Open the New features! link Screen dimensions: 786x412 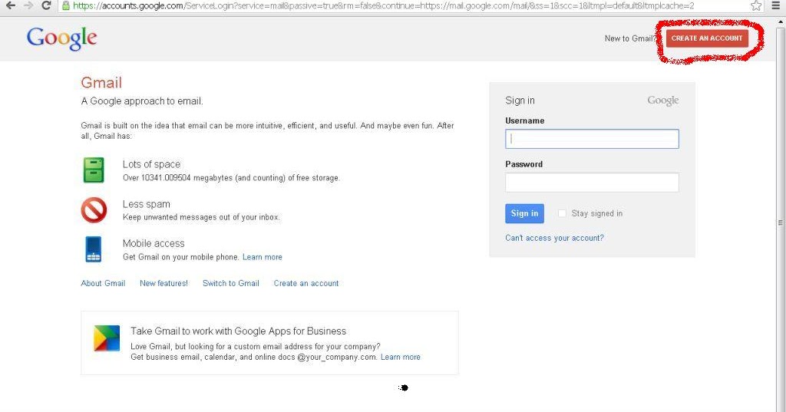click(x=164, y=283)
